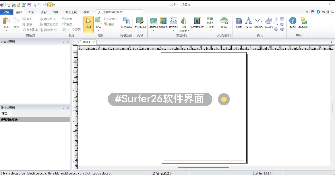The width and height of the screenshot is (335, 175).
Task: Select the Text (文本) insert tool
Action: click(249, 23)
